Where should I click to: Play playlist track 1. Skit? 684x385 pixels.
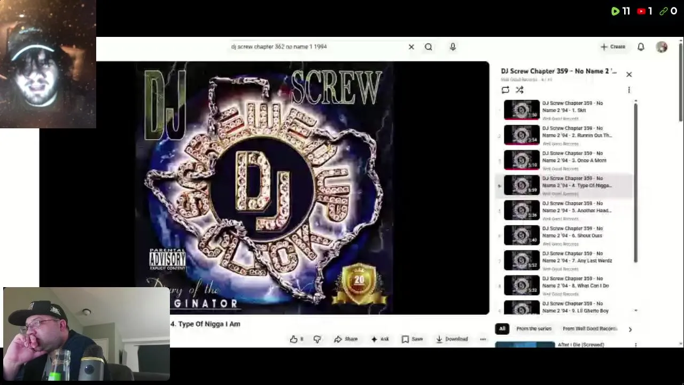coord(565,110)
